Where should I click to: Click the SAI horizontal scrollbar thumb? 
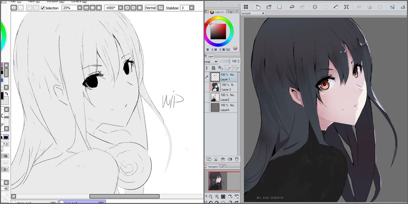(124, 196)
